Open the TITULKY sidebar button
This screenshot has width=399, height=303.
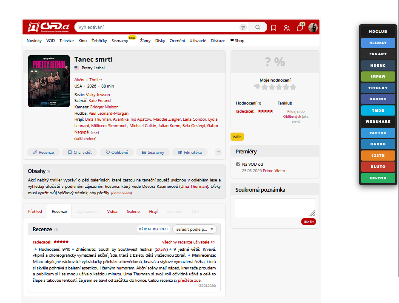click(x=378, y=88)
